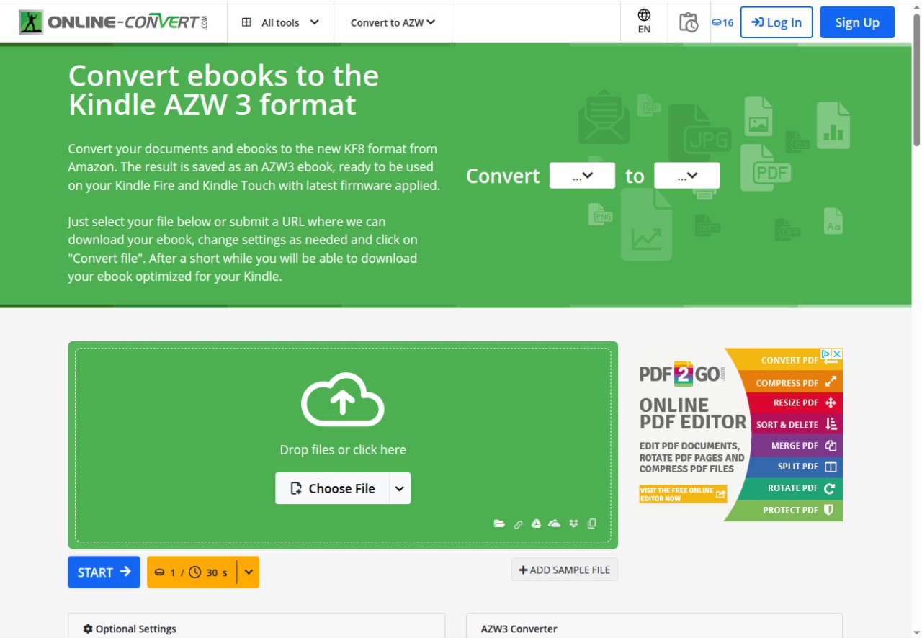Click the Online-Convert logo

(114, 22)
